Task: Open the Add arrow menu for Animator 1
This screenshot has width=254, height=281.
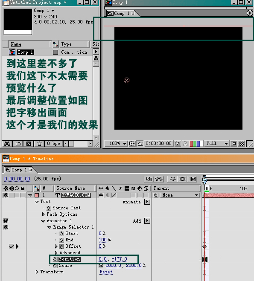Action: coord(147,221)
